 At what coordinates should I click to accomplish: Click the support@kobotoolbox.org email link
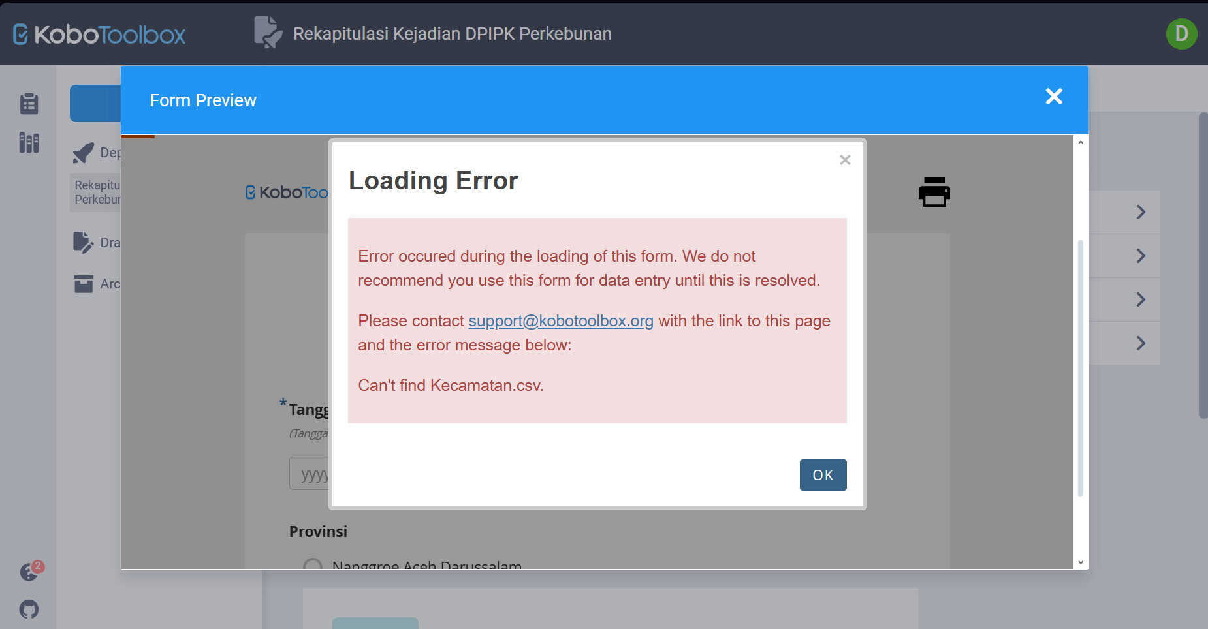click(560, 321)
